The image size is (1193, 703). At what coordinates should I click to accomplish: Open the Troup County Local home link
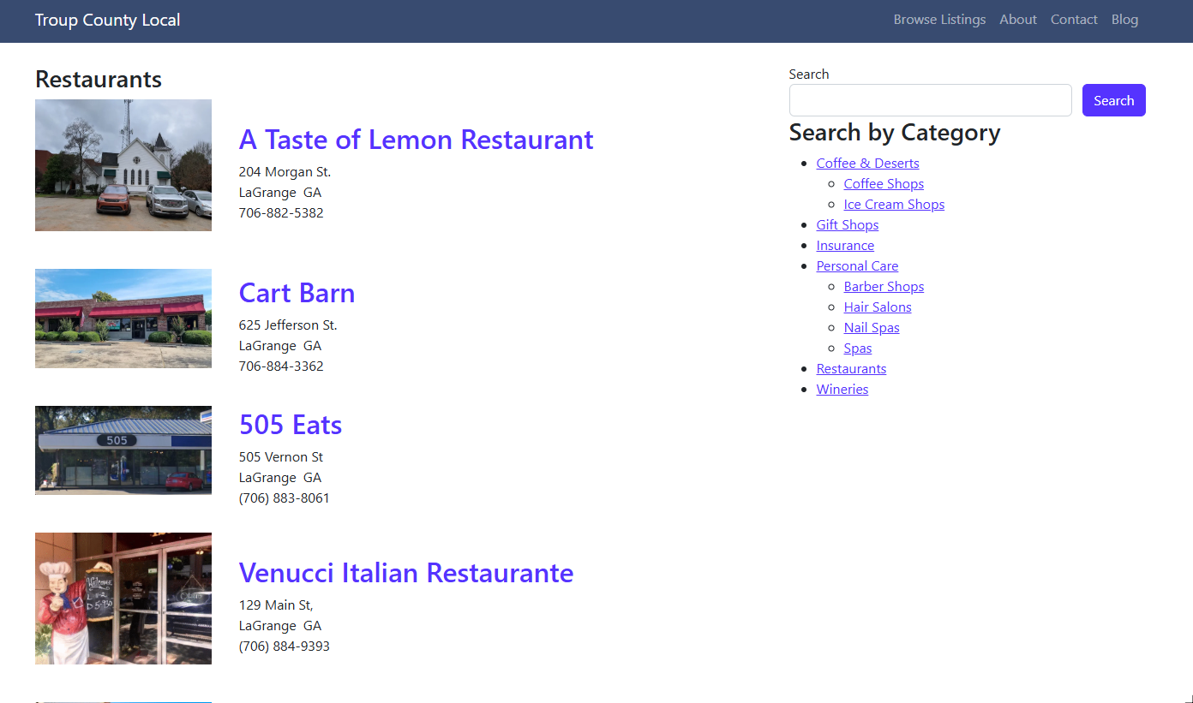[107, 21]
